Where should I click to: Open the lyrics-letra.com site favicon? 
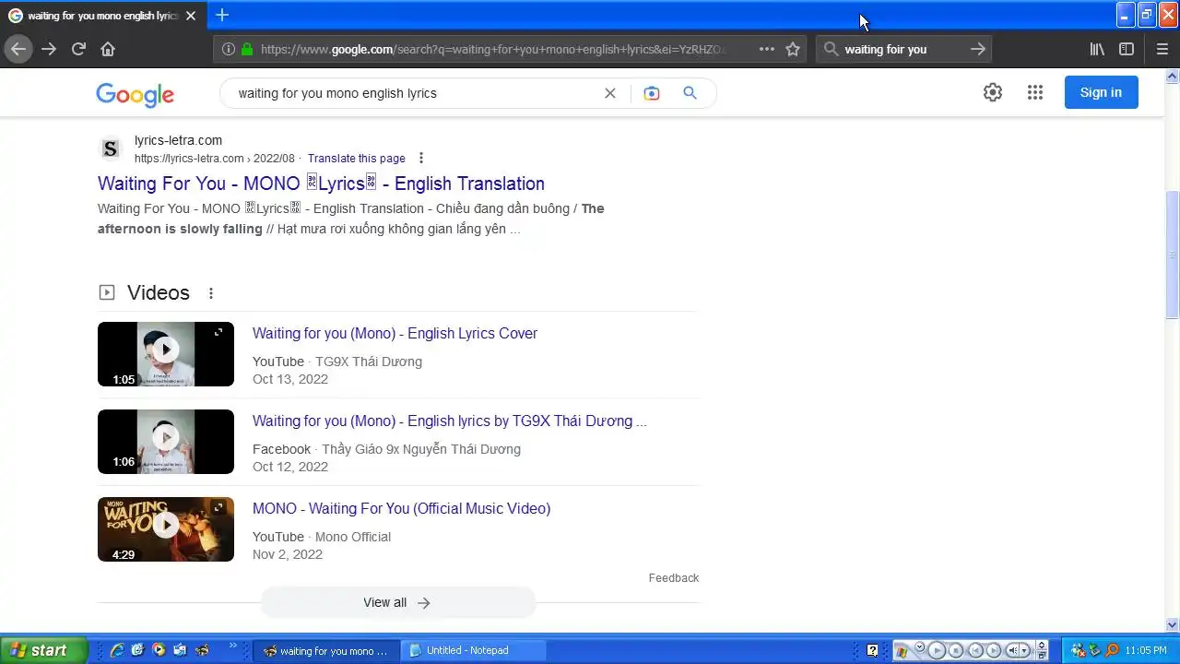pyautogui.click(x=110, y=148)
